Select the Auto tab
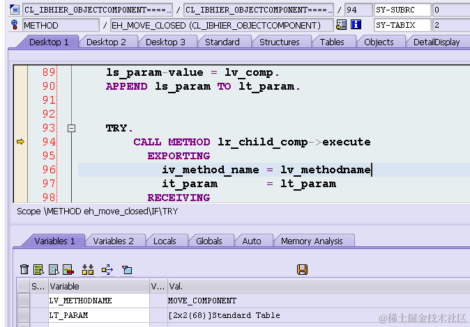Image resolution: width=470 pixels, height=327 pixels. pyautogui.click(x=252, y=241)
